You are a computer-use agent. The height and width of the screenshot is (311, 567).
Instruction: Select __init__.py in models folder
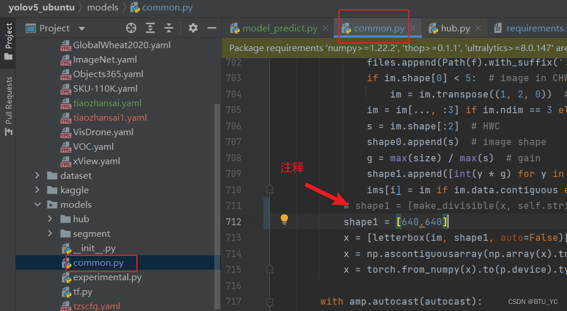[94, 248]
